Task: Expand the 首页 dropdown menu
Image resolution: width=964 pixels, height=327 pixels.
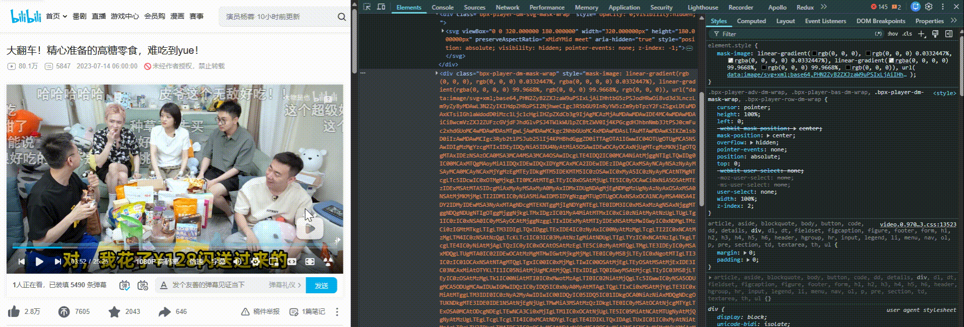Action: click(56, 17)
